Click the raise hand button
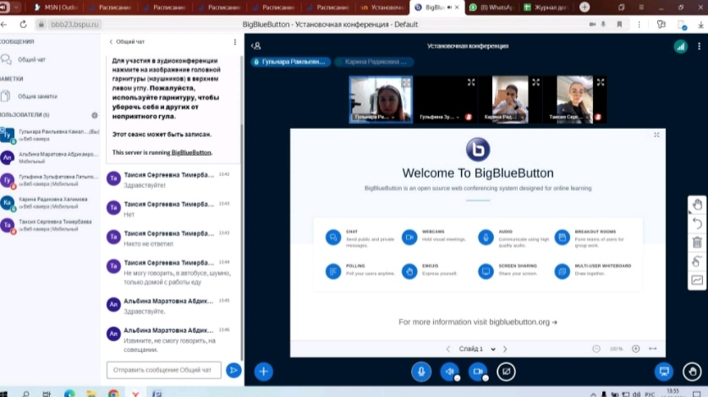The width and height of the screenshot is (708, 397). pos(693,372)
